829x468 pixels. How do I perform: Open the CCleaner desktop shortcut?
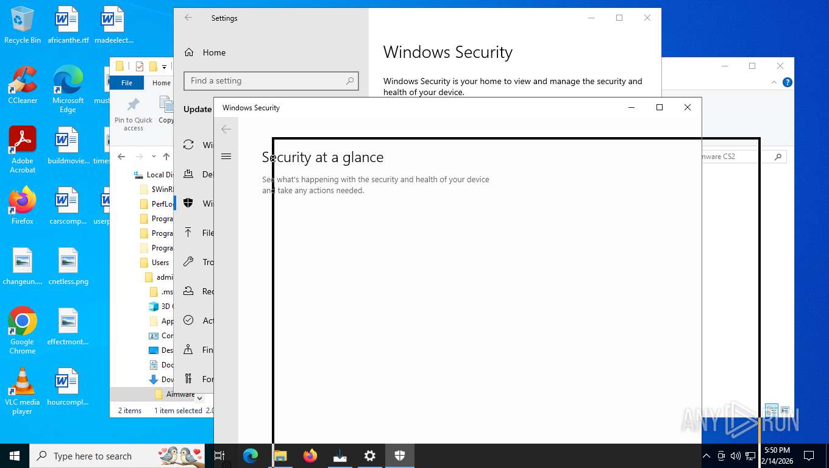pyautogui.click(x=23, y=85)
